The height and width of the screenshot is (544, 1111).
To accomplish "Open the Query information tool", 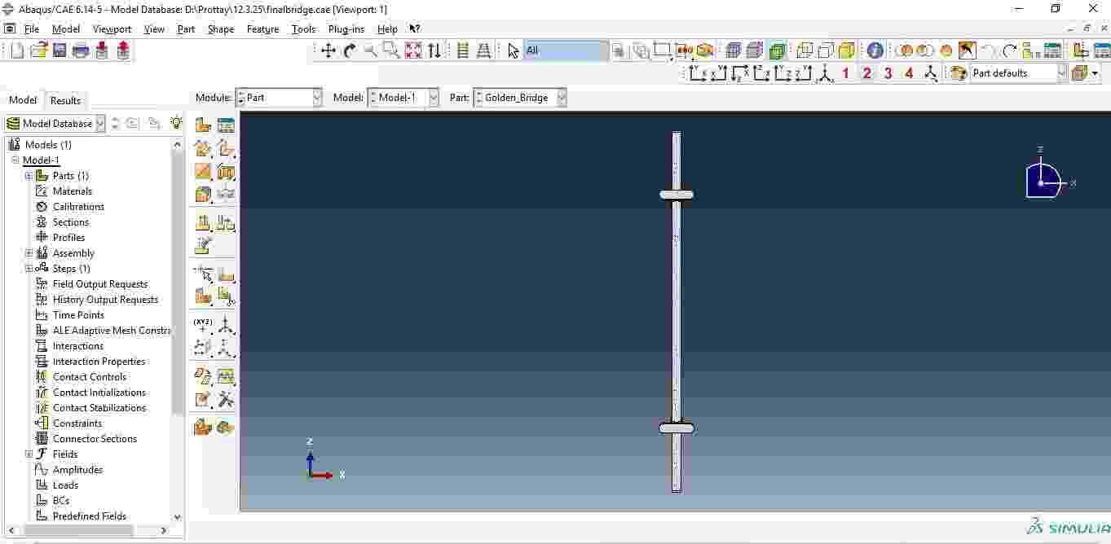I will click(875, 50).
